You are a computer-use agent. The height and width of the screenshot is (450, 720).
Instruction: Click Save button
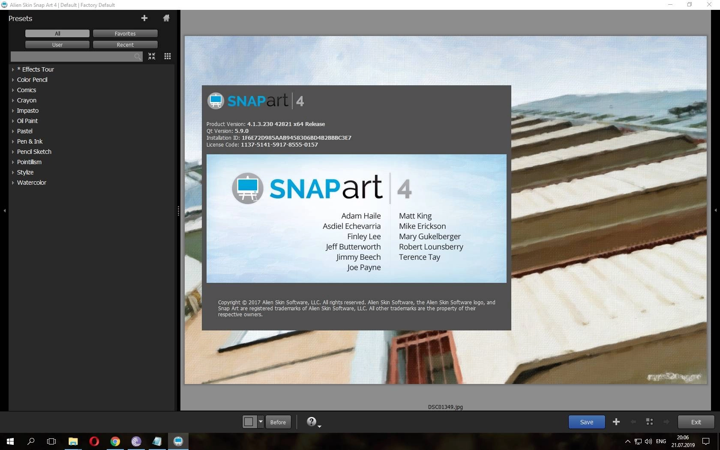pyautogui.click(x=587, y=422)
